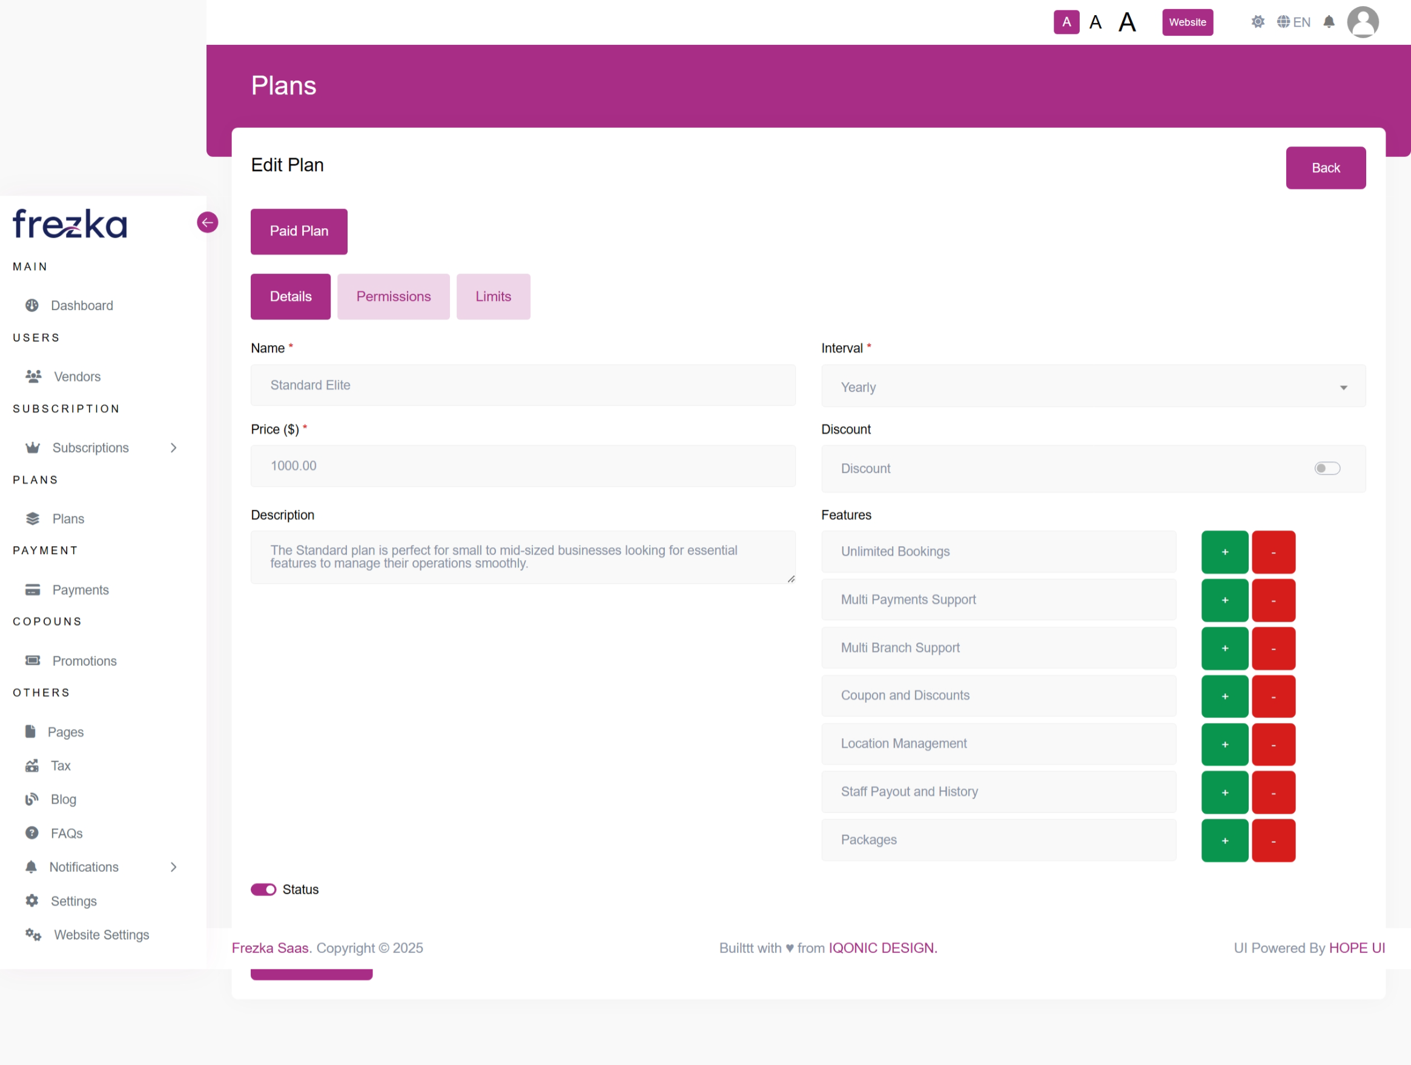1411x1065 pixels.
Task: Turn off the Status toggle
Action: (263, 889)
